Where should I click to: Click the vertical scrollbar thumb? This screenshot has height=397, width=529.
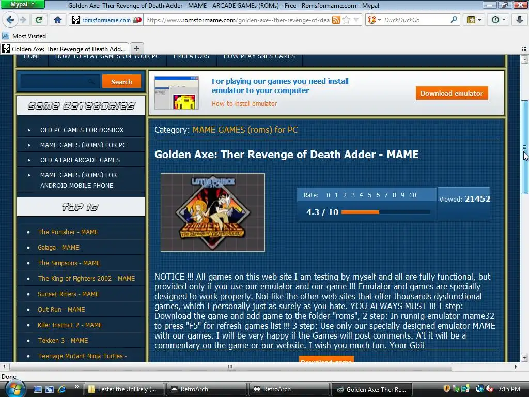(x=525, y=147)
